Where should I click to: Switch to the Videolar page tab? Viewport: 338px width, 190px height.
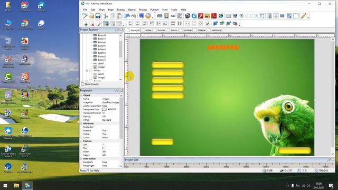(201, 30)
